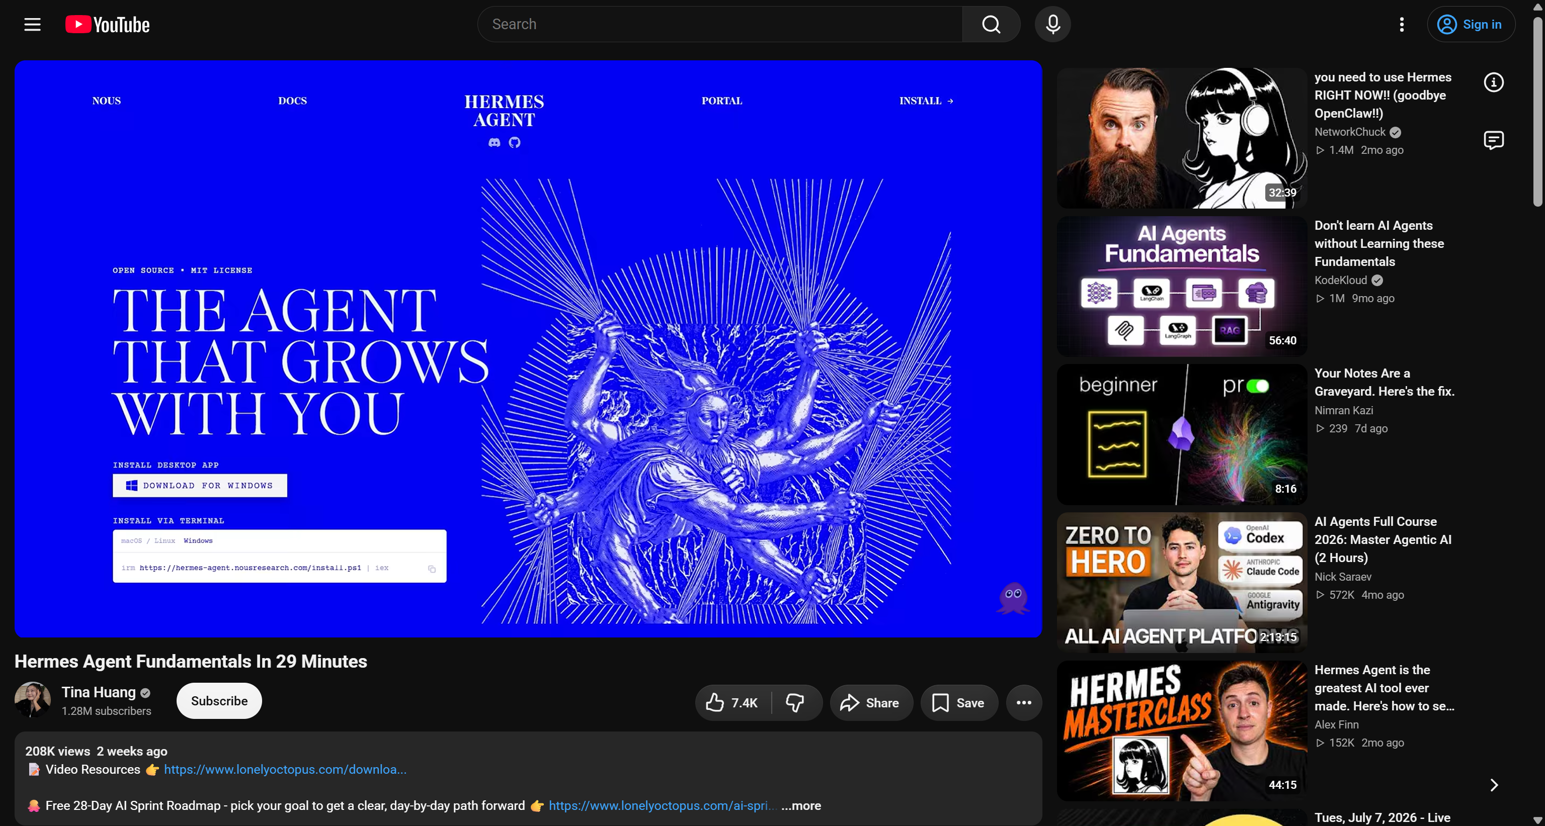Click the Hermes Agent heading in video
The width and height of the screenshot is (1545, 826).
(x=505, y=110)
